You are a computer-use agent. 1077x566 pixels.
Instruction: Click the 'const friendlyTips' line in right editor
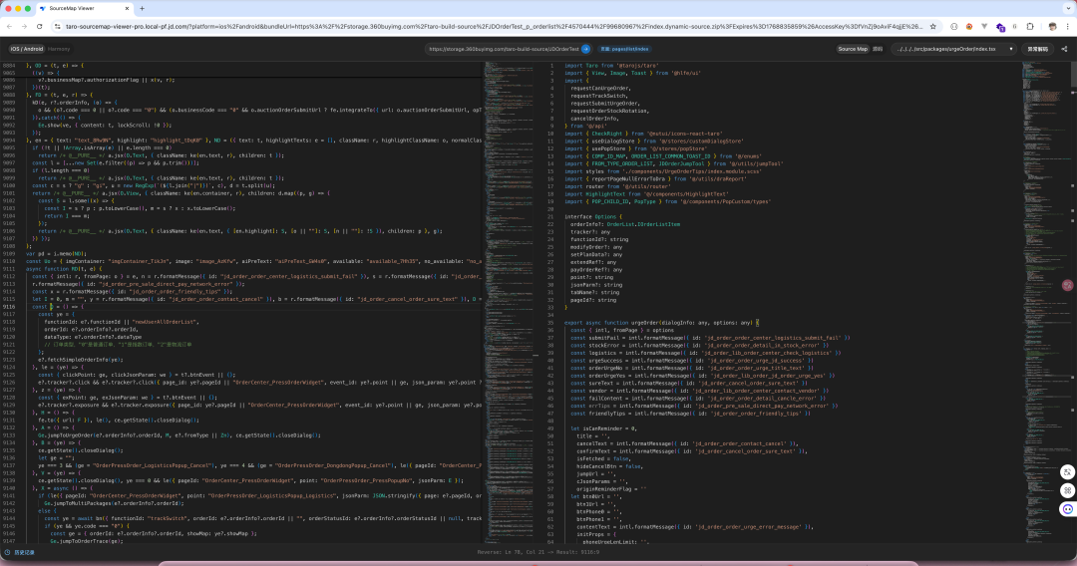(x=692, y=414)
